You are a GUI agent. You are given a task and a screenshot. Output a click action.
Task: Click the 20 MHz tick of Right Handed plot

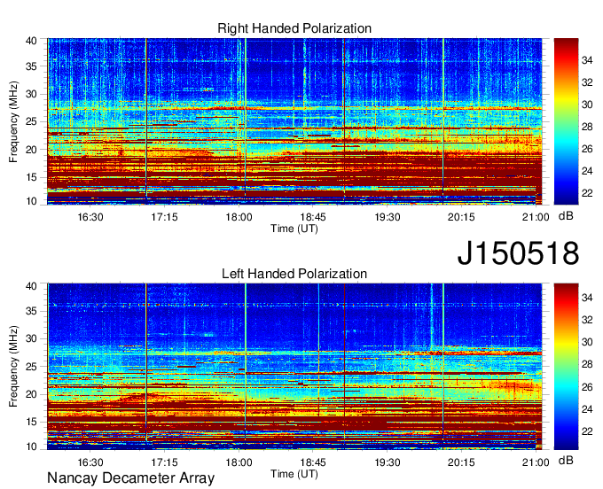pyautogui.click(x=31, y=150)
